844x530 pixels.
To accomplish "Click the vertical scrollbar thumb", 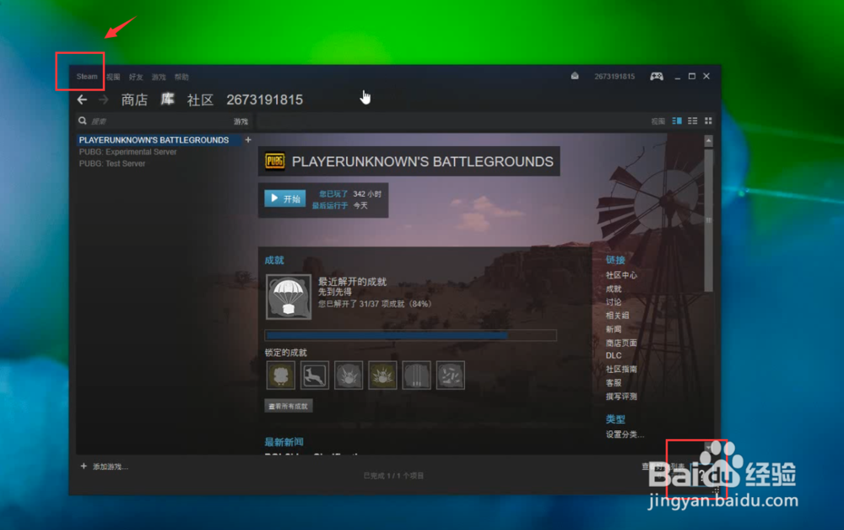I will [708, 220].
